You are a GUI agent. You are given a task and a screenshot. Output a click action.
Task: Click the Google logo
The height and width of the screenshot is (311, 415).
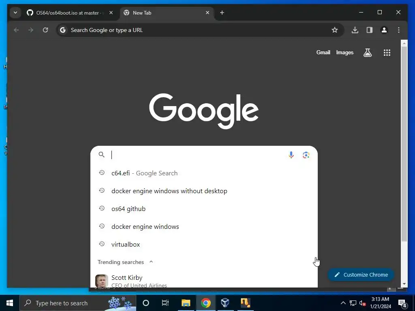(x=204, y=111)
